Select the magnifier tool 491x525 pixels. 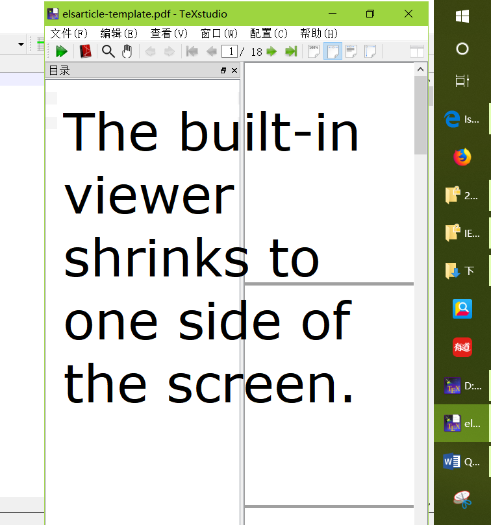(x=108, y=51)
